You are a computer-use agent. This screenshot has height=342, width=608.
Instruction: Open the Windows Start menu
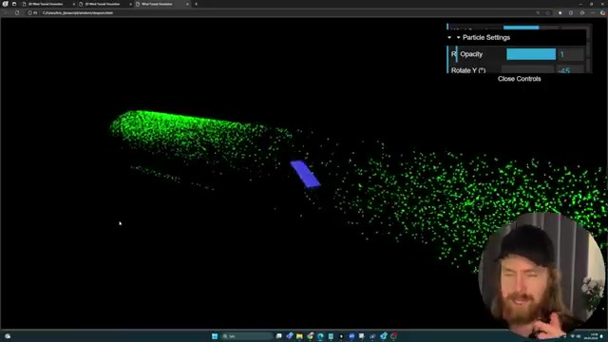pos(215,336)
